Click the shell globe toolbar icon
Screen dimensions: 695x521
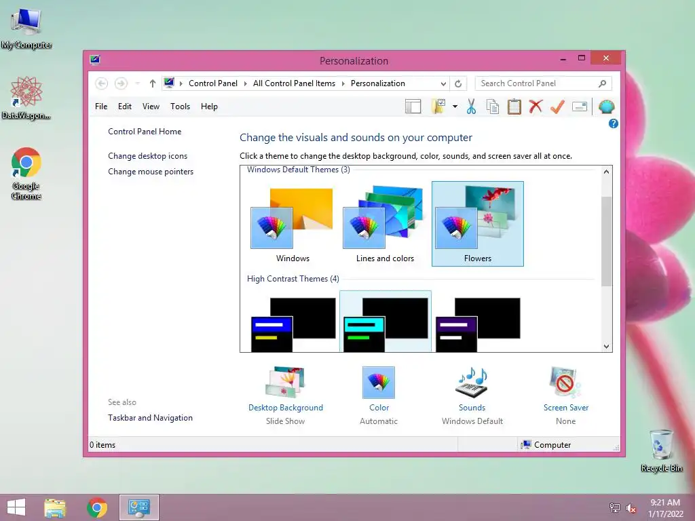(x=606, y=107)
